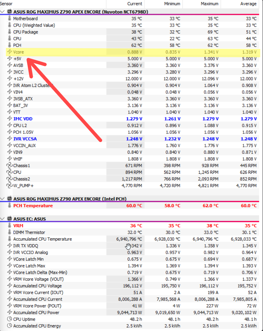Click the +12V voltage bolt icon

click(x=10, y=78)
